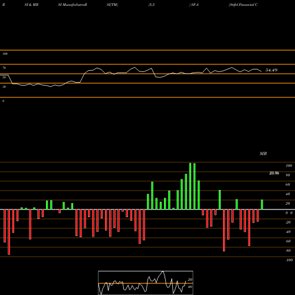Click the '(5,5' parameter text
This screenshot has width=295, height=295.
[152, 5]
